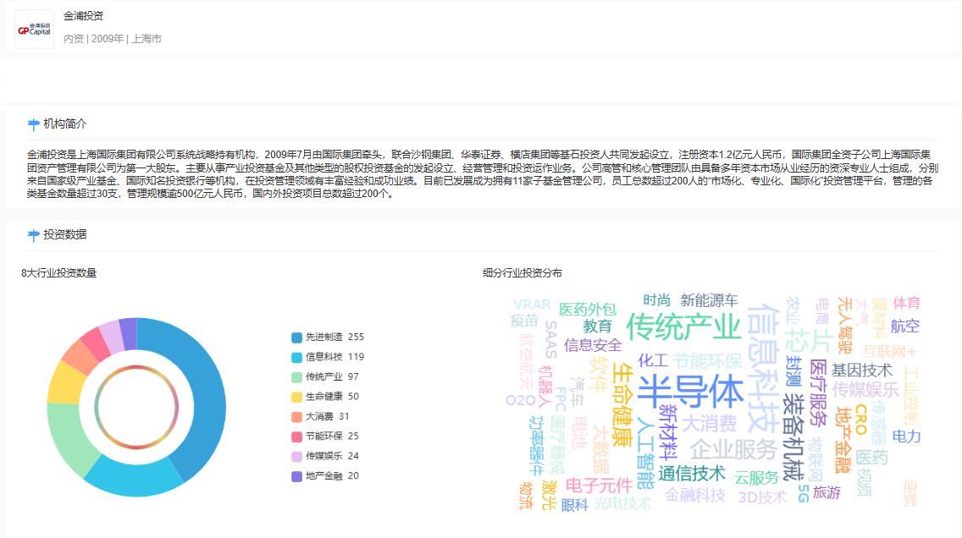
Task: Click the pin icon beside 机构简介
Action: tap(34, 124)
